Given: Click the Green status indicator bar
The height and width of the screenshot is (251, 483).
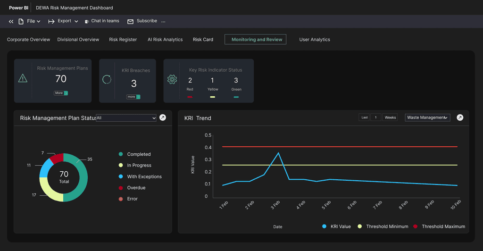Looking at the screenshot, I should tap(236, 97).
